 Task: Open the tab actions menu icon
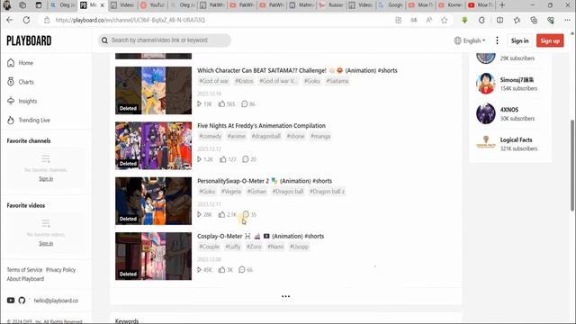[39, 5]
